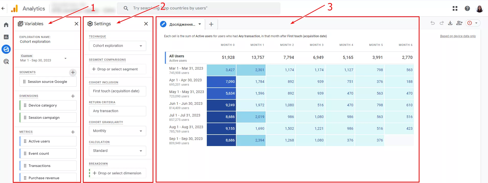Image resolution: width=488 pixels, height=183 pixels.
Task: Select the Transactions metric
Action: [x=48, y=166]
